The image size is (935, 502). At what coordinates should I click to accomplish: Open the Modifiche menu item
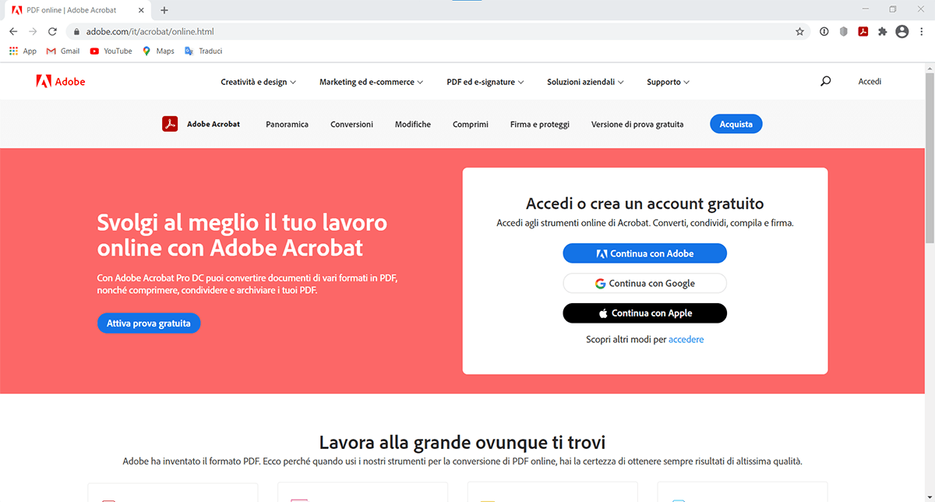tap(413, 124)
